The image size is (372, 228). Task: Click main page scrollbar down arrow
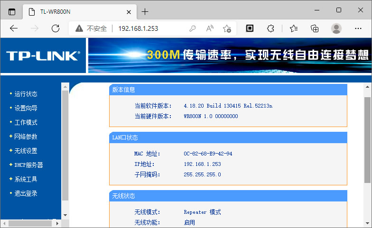[x=367, y=223]
